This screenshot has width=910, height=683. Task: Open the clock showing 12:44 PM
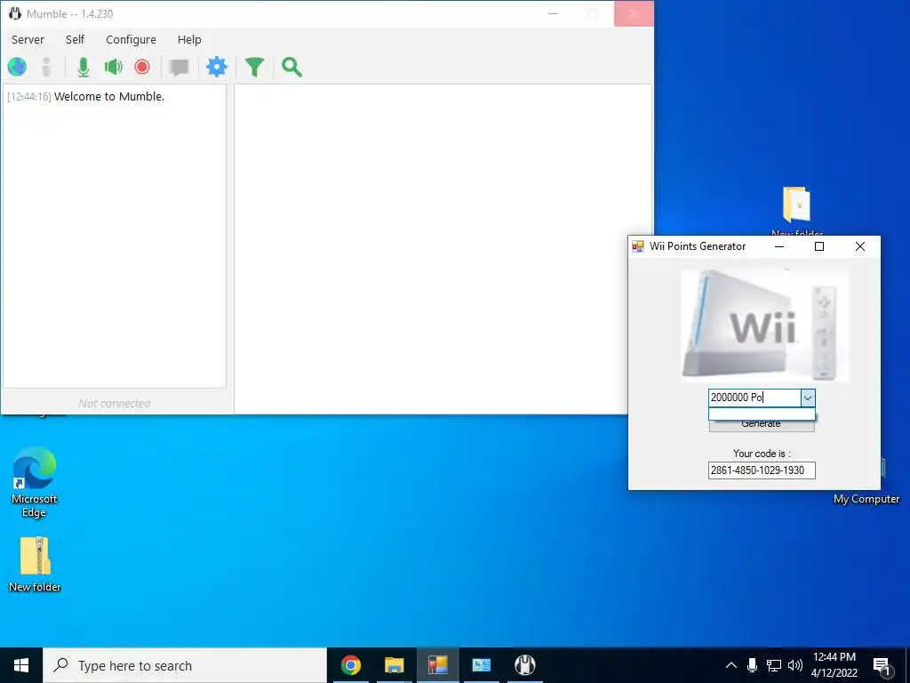834,665
